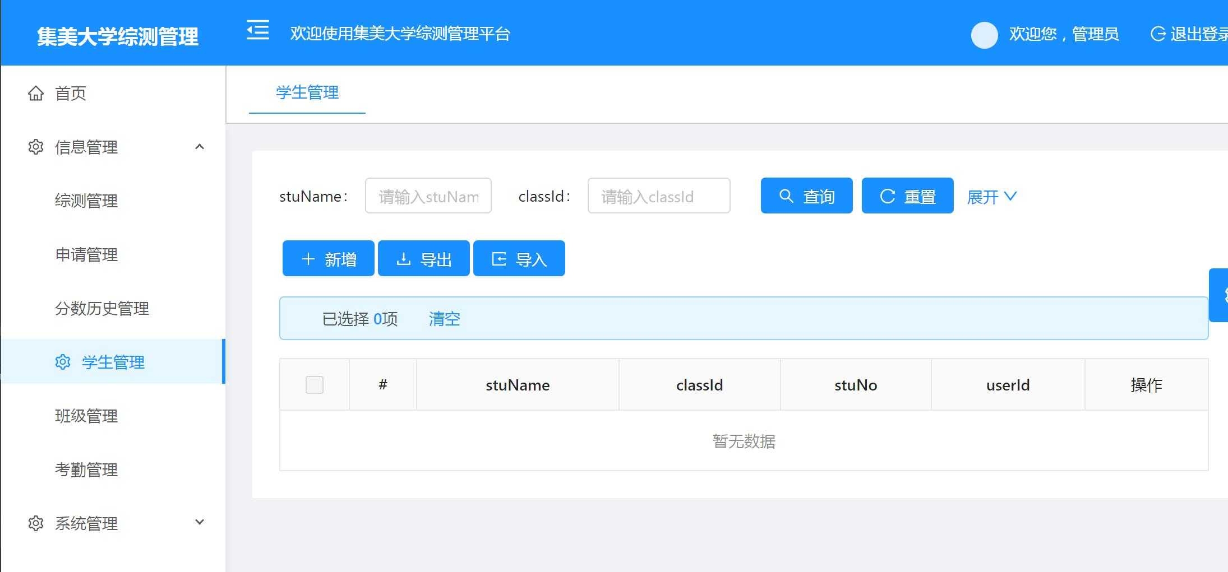Collapse the sidebar with the menu-fold icon
The image size is (1228, 572).
coord(258,30)
